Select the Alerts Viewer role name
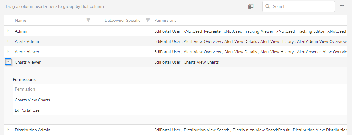This screenshot has width=352, height=135. (27, 52)
